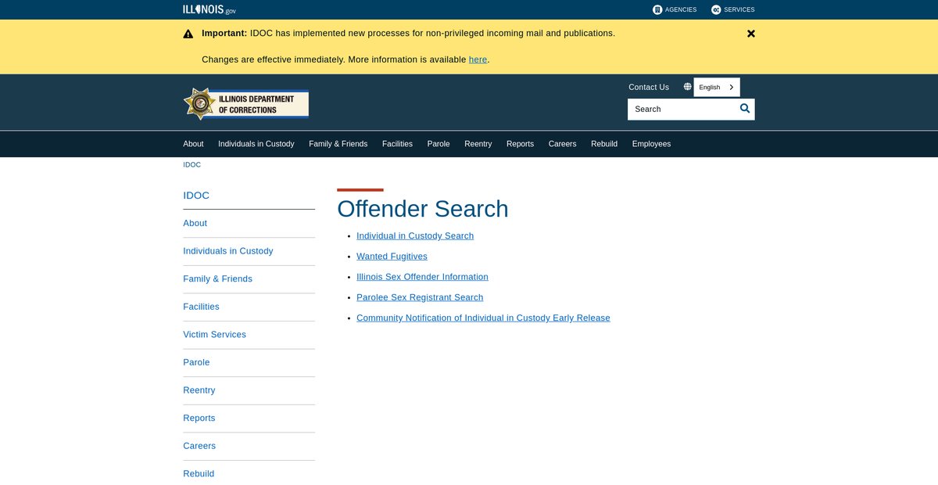Open Parolee Sex Registrant Search link

420,297
